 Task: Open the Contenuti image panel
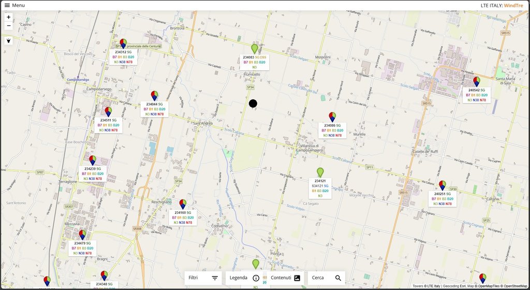[286, 278]
